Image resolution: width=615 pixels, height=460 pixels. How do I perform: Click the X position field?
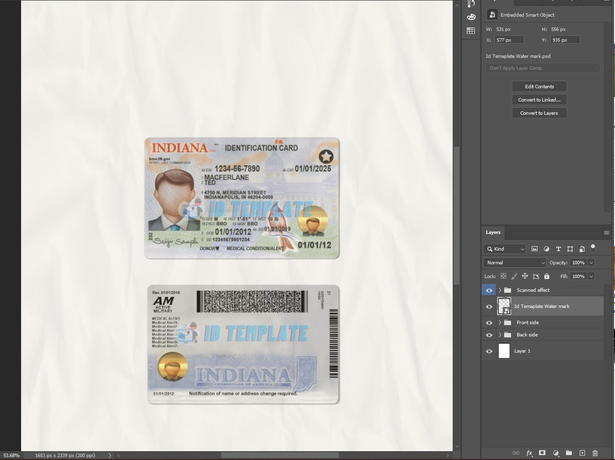coord(509,40)
